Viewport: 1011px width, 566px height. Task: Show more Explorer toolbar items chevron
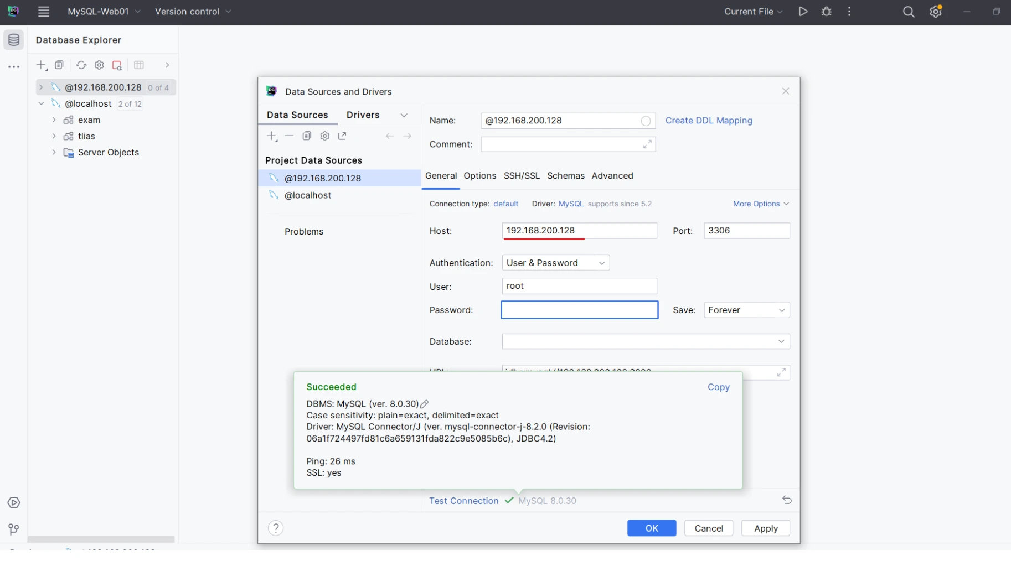click(x=167, y=65)
